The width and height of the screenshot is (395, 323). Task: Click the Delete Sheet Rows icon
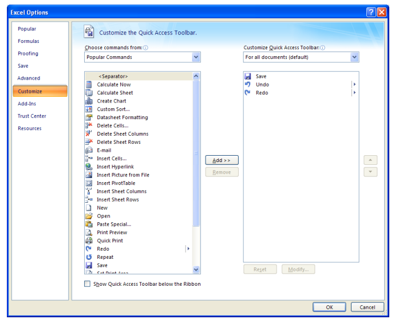coord(89,142)
